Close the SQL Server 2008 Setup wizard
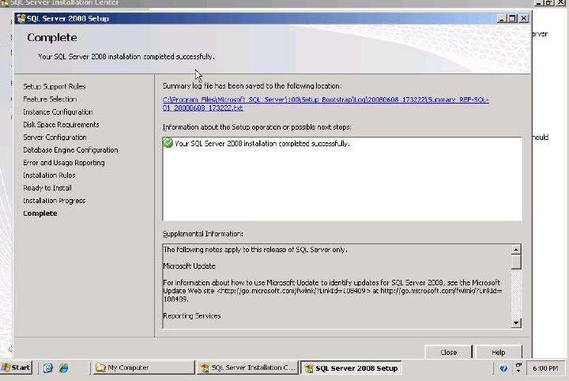The width and height of the screenshot is (569, 381). pyautogui.click(x=449, y=352)
